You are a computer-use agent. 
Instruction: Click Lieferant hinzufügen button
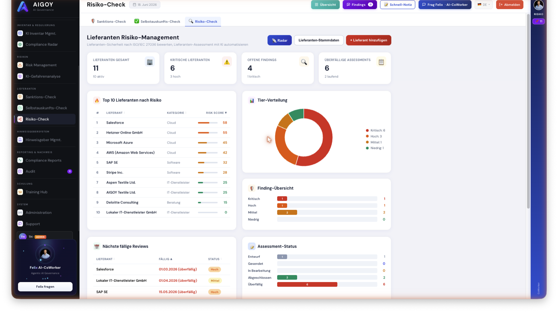coord(368,40)
